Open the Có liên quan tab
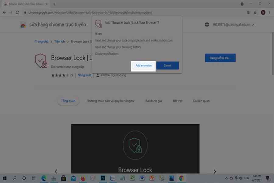274x183 pixels. (201, 101)
